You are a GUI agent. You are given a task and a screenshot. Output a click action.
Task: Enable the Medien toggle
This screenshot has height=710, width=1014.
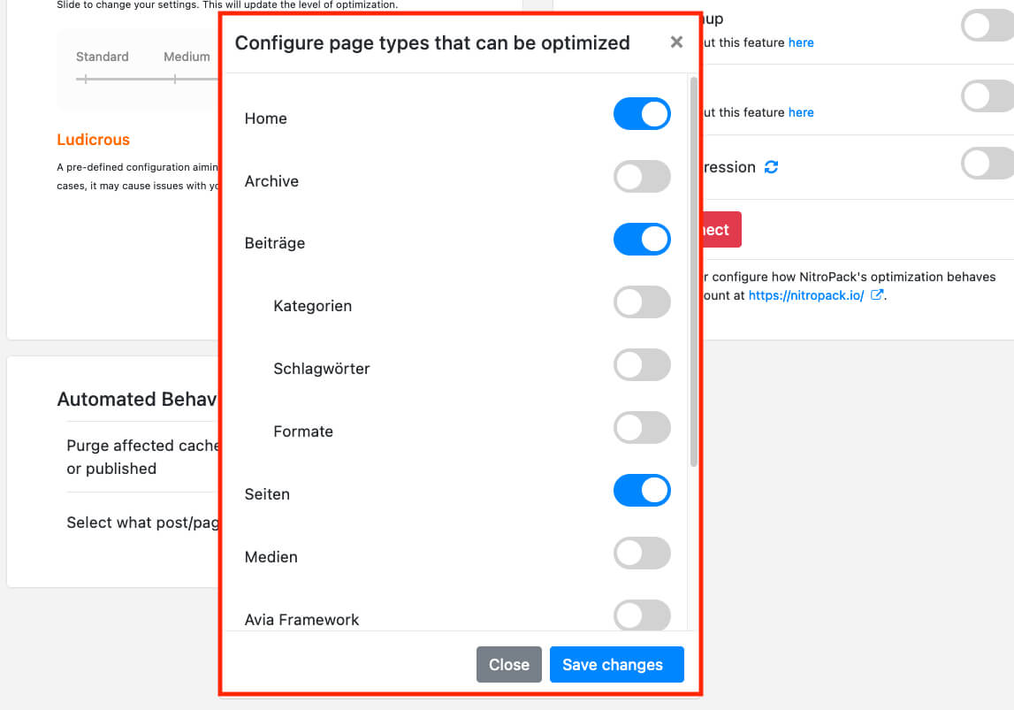pyautogui.click(x=642, y=553)
